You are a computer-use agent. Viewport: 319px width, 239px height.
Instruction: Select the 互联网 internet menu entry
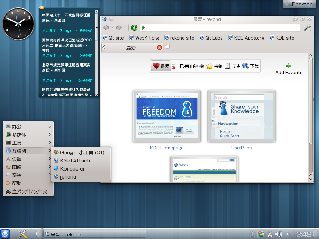tap(28, 151)
